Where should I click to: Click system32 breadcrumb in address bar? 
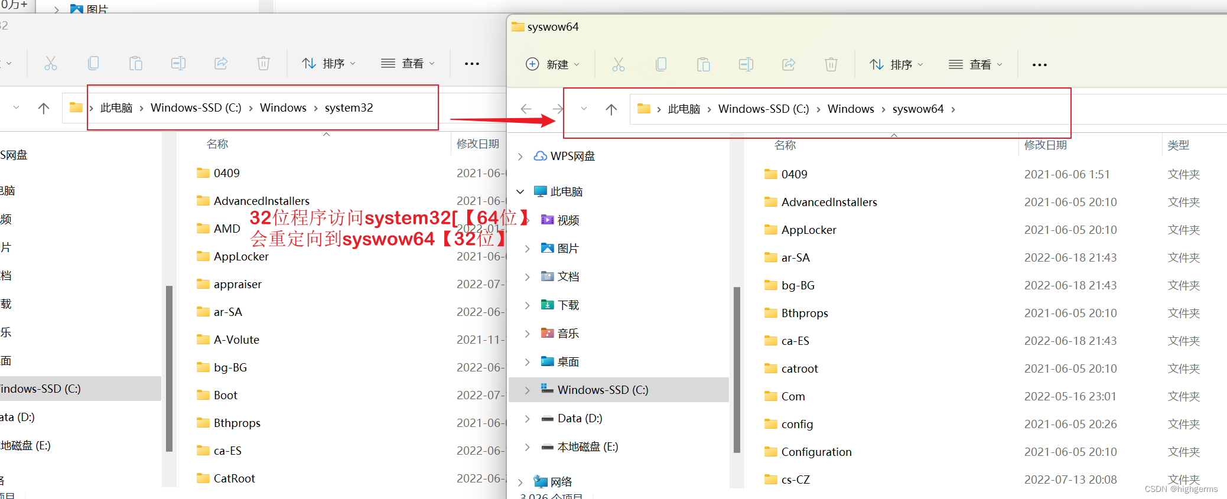point(349,108)
